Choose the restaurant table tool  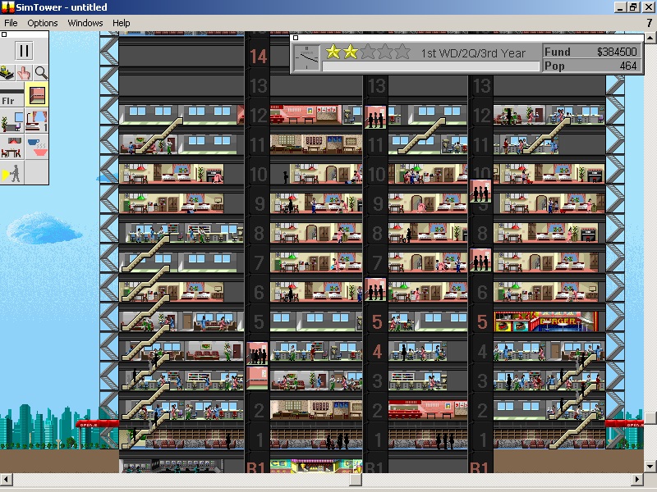[11, 148]
